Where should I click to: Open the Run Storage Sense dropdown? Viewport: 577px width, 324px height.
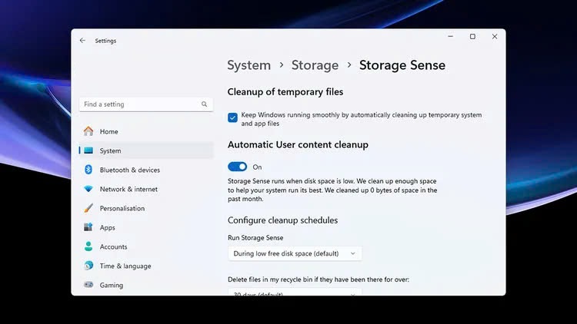[295, 253]
